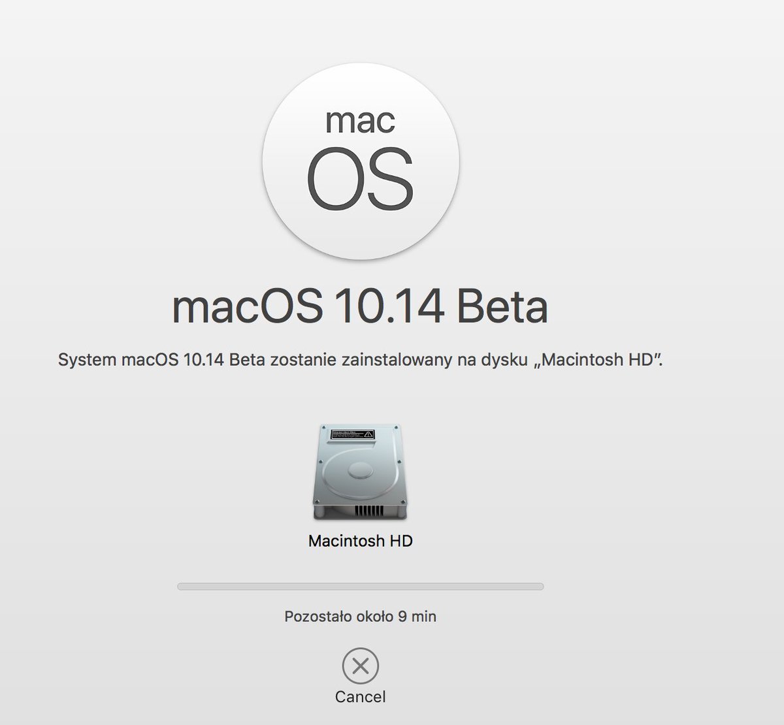Click the "Pozostało około 9 min" text

(x=361, y=616)
